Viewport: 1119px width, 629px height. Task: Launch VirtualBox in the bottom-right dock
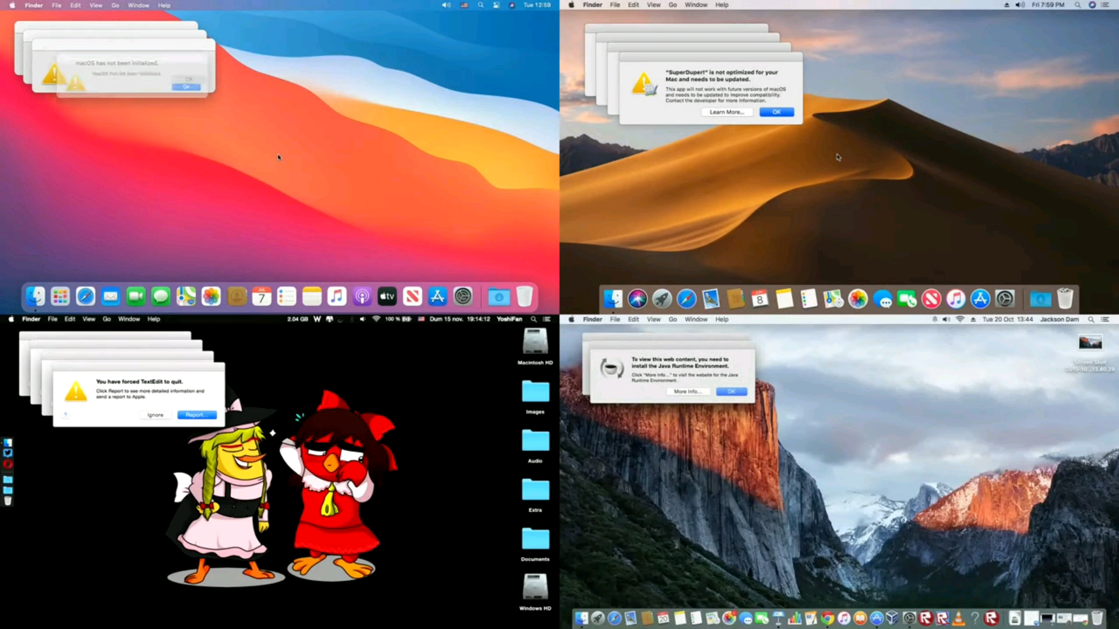coord(892,619)
